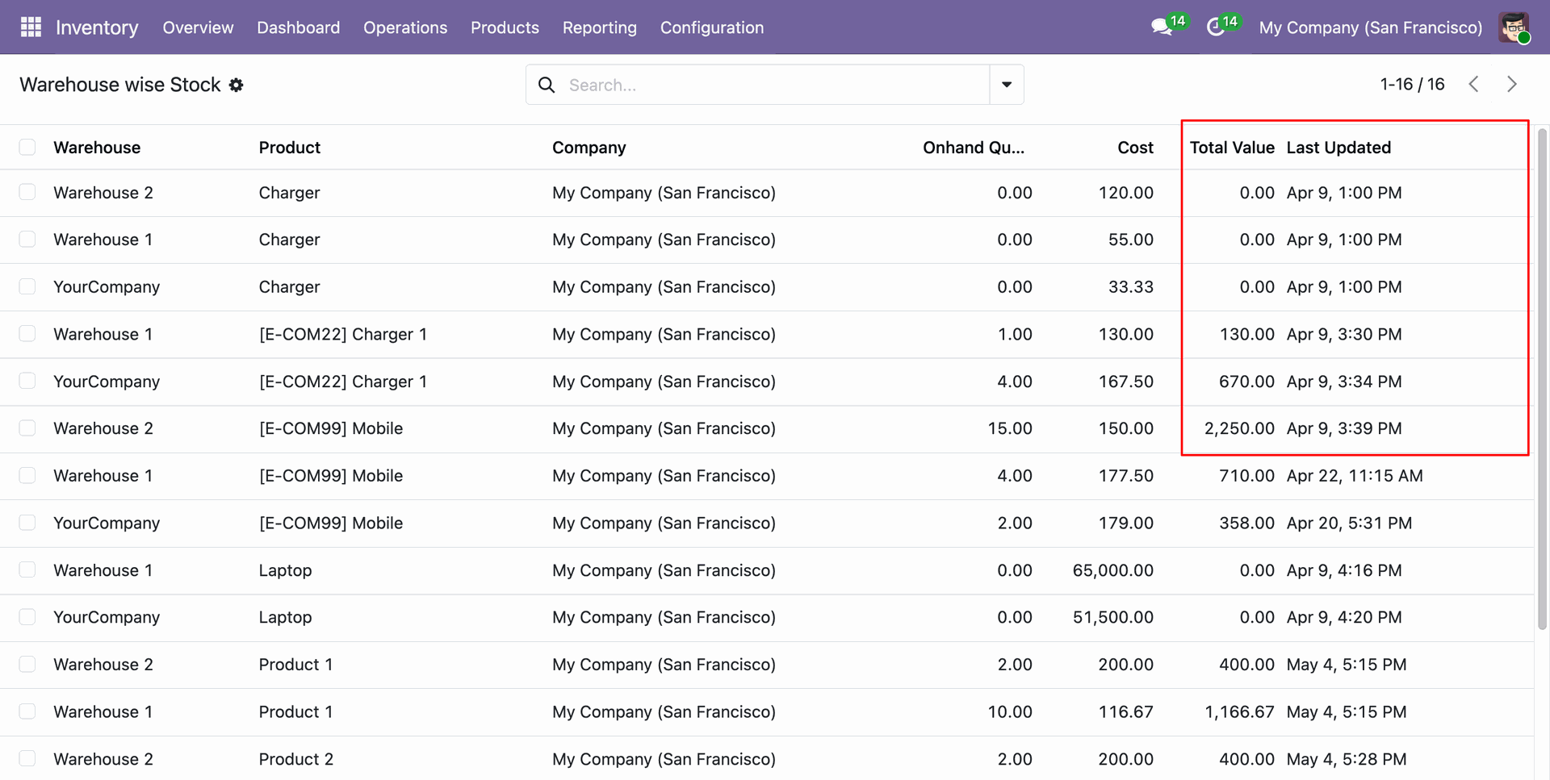
Task: Click the 670.00 total value cell
Action: (1246, 382)
